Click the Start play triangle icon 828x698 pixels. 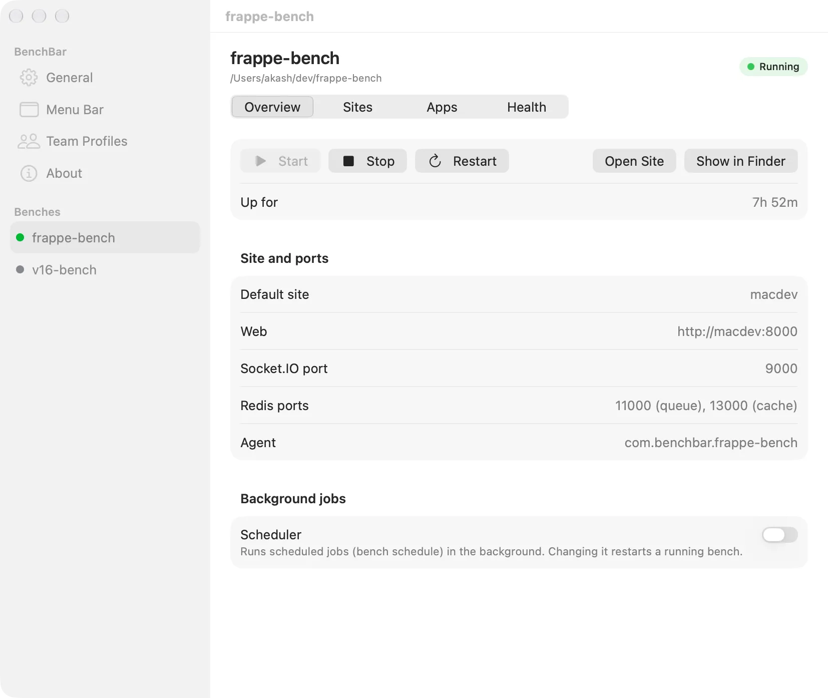tap(260, 161)
